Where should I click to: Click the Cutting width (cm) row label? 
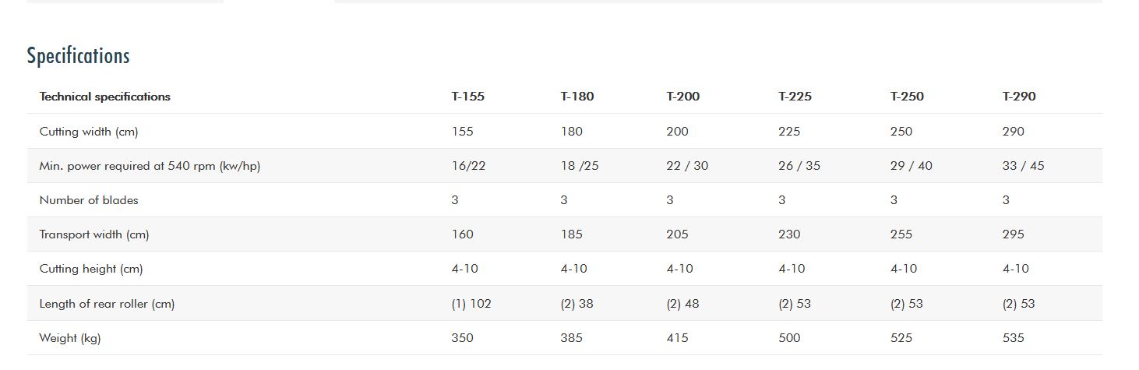click(88, 132)
